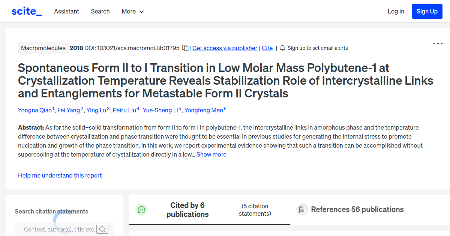
Task: Click the green citation statements icon
Action: 141,210
